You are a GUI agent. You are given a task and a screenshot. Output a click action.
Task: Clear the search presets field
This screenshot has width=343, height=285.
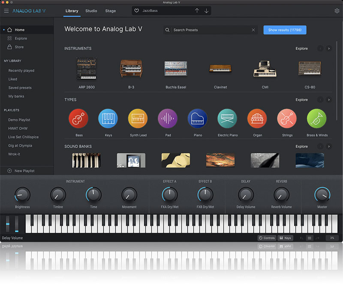253,30
